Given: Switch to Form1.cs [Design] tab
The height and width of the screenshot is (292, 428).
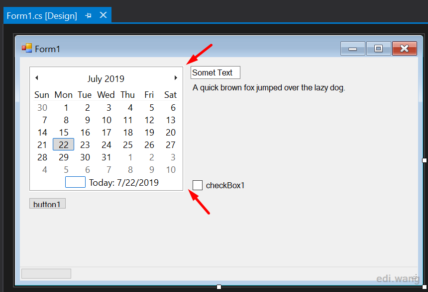Looking at the screenshot, I should coord(42,16).
